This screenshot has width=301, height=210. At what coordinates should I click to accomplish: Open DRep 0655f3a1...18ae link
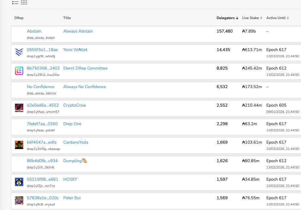(42, 50)
